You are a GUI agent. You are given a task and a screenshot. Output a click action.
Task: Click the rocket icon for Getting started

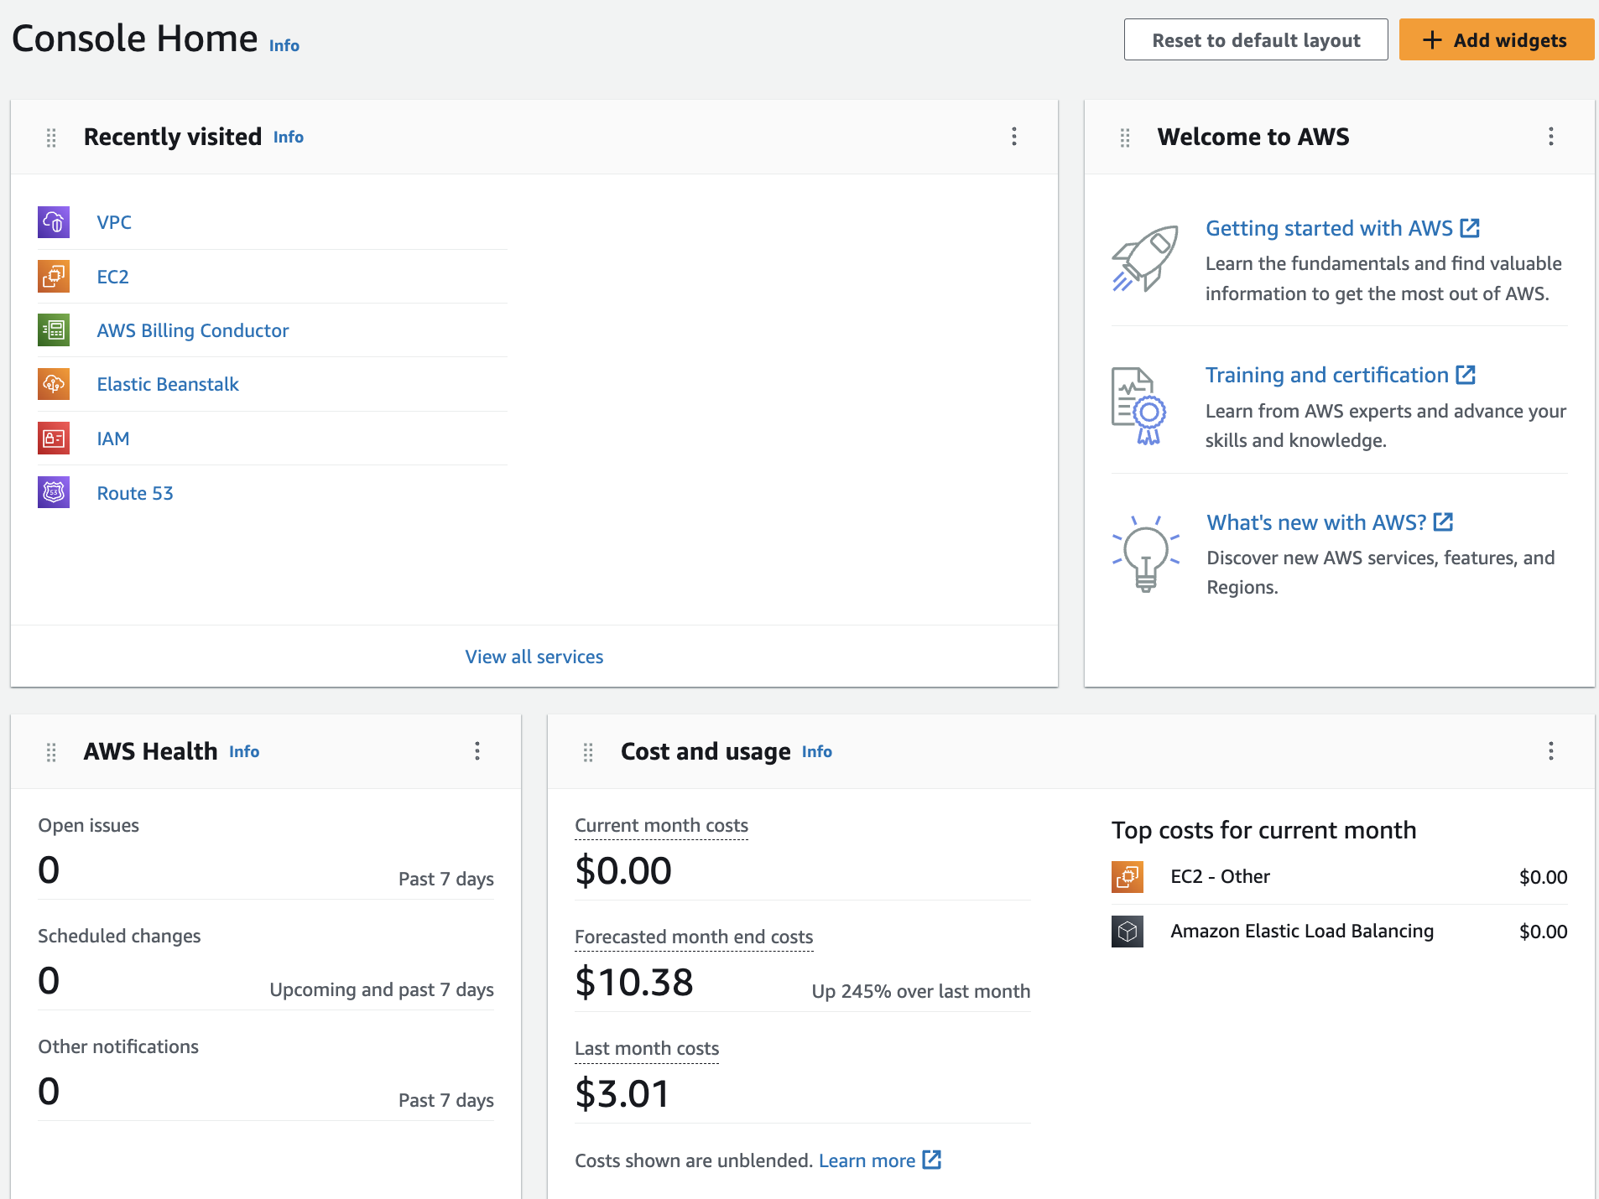point(1145,258)
